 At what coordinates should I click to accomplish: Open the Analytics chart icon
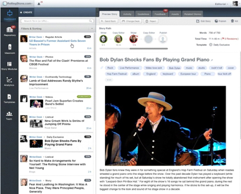pos(8,82)
